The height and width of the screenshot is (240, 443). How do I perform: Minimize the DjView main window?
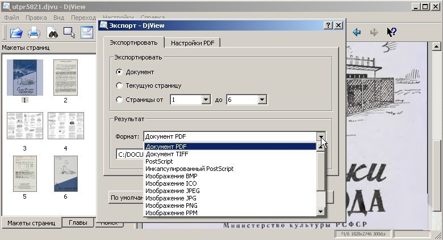(x=415, y=6)
